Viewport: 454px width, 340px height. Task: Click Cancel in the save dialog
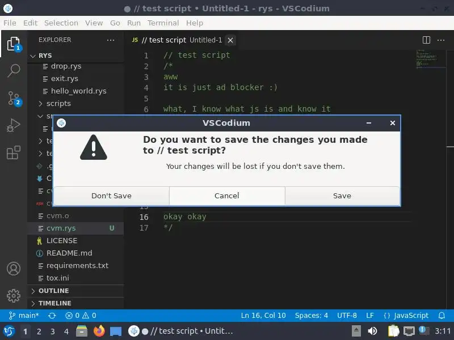tap(227, 195)
